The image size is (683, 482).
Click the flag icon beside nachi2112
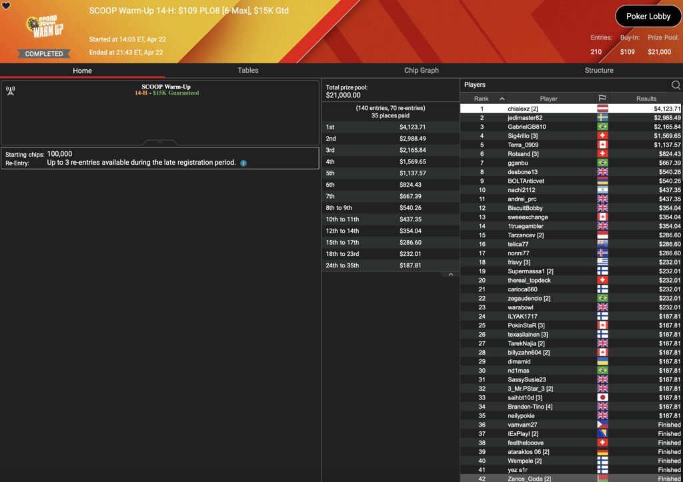tap(602, 190)
